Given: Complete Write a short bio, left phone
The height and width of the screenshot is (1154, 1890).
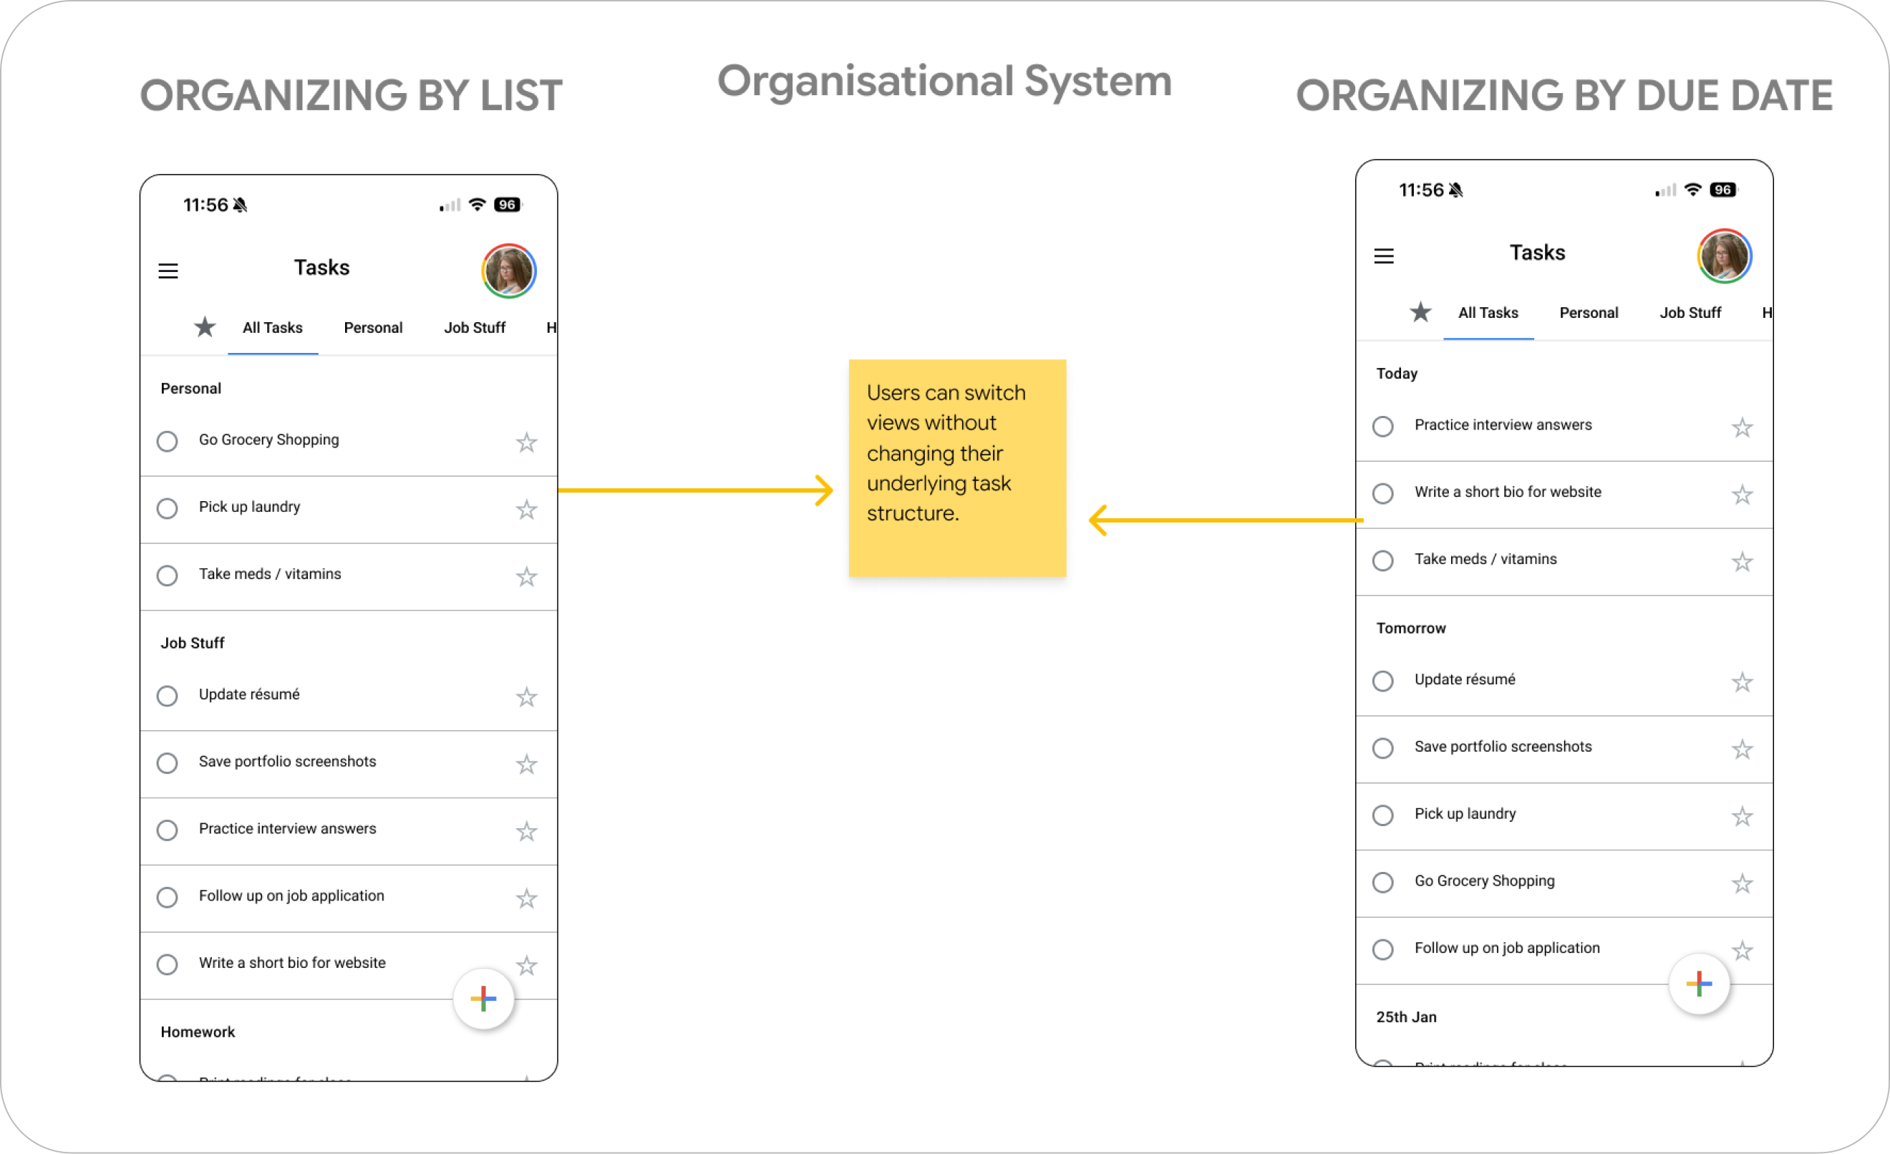Looking at the screenshot, I should [168, 964].
